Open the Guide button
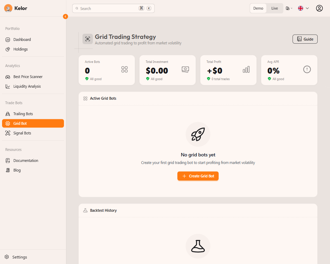330x264 pixels. pos(305,39)
